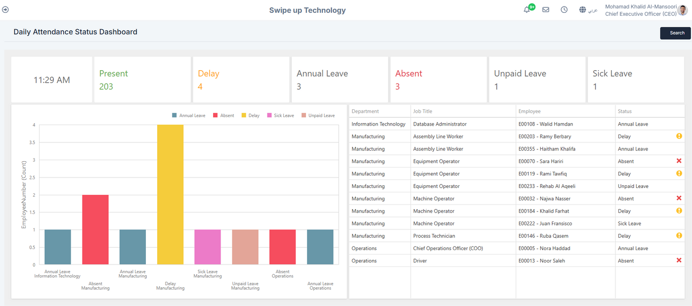Click absent X icon for Sara Hariri
The image size is (692, 306).
click(679, 161)
